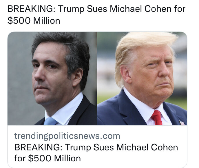Click the card headline about Trump suing Cohen
Screen dimensions: 199x168
[x=96, y=153]
